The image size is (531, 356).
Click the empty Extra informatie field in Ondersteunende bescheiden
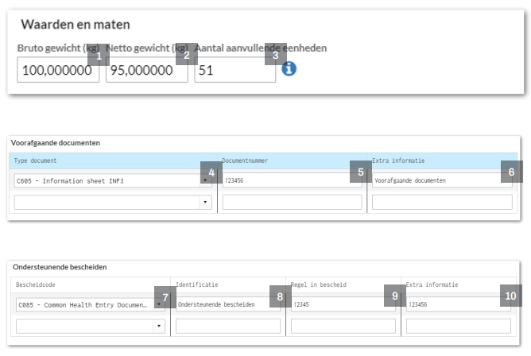pyautogui.click(x=459, y=327)
